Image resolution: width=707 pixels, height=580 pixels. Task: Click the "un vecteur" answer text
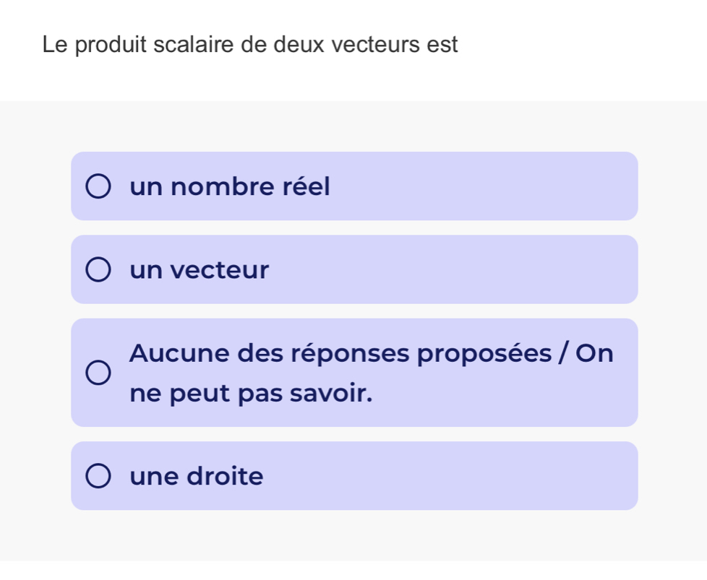click(200, 271)
